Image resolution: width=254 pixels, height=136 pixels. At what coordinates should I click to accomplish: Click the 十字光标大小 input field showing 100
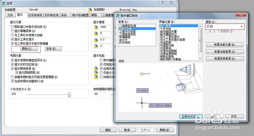(17, 94)
